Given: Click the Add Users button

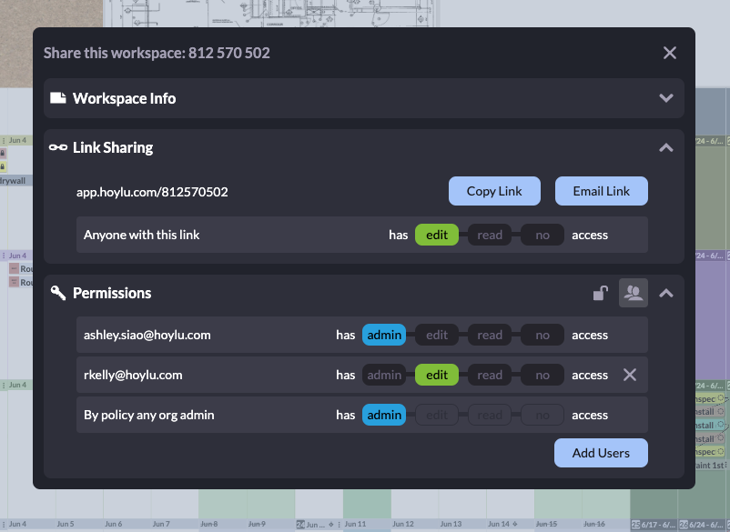Looking at the screenshot, I should point(601,453).
